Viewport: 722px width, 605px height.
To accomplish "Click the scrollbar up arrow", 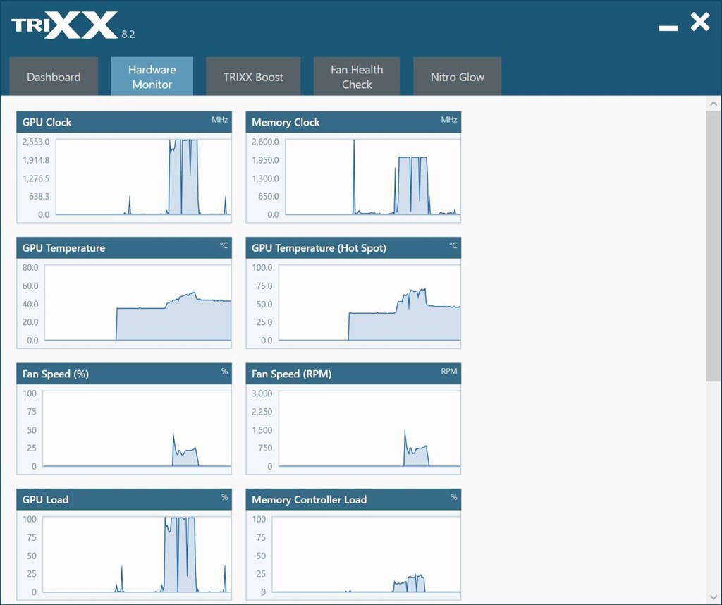I will (x=714, y=104).
